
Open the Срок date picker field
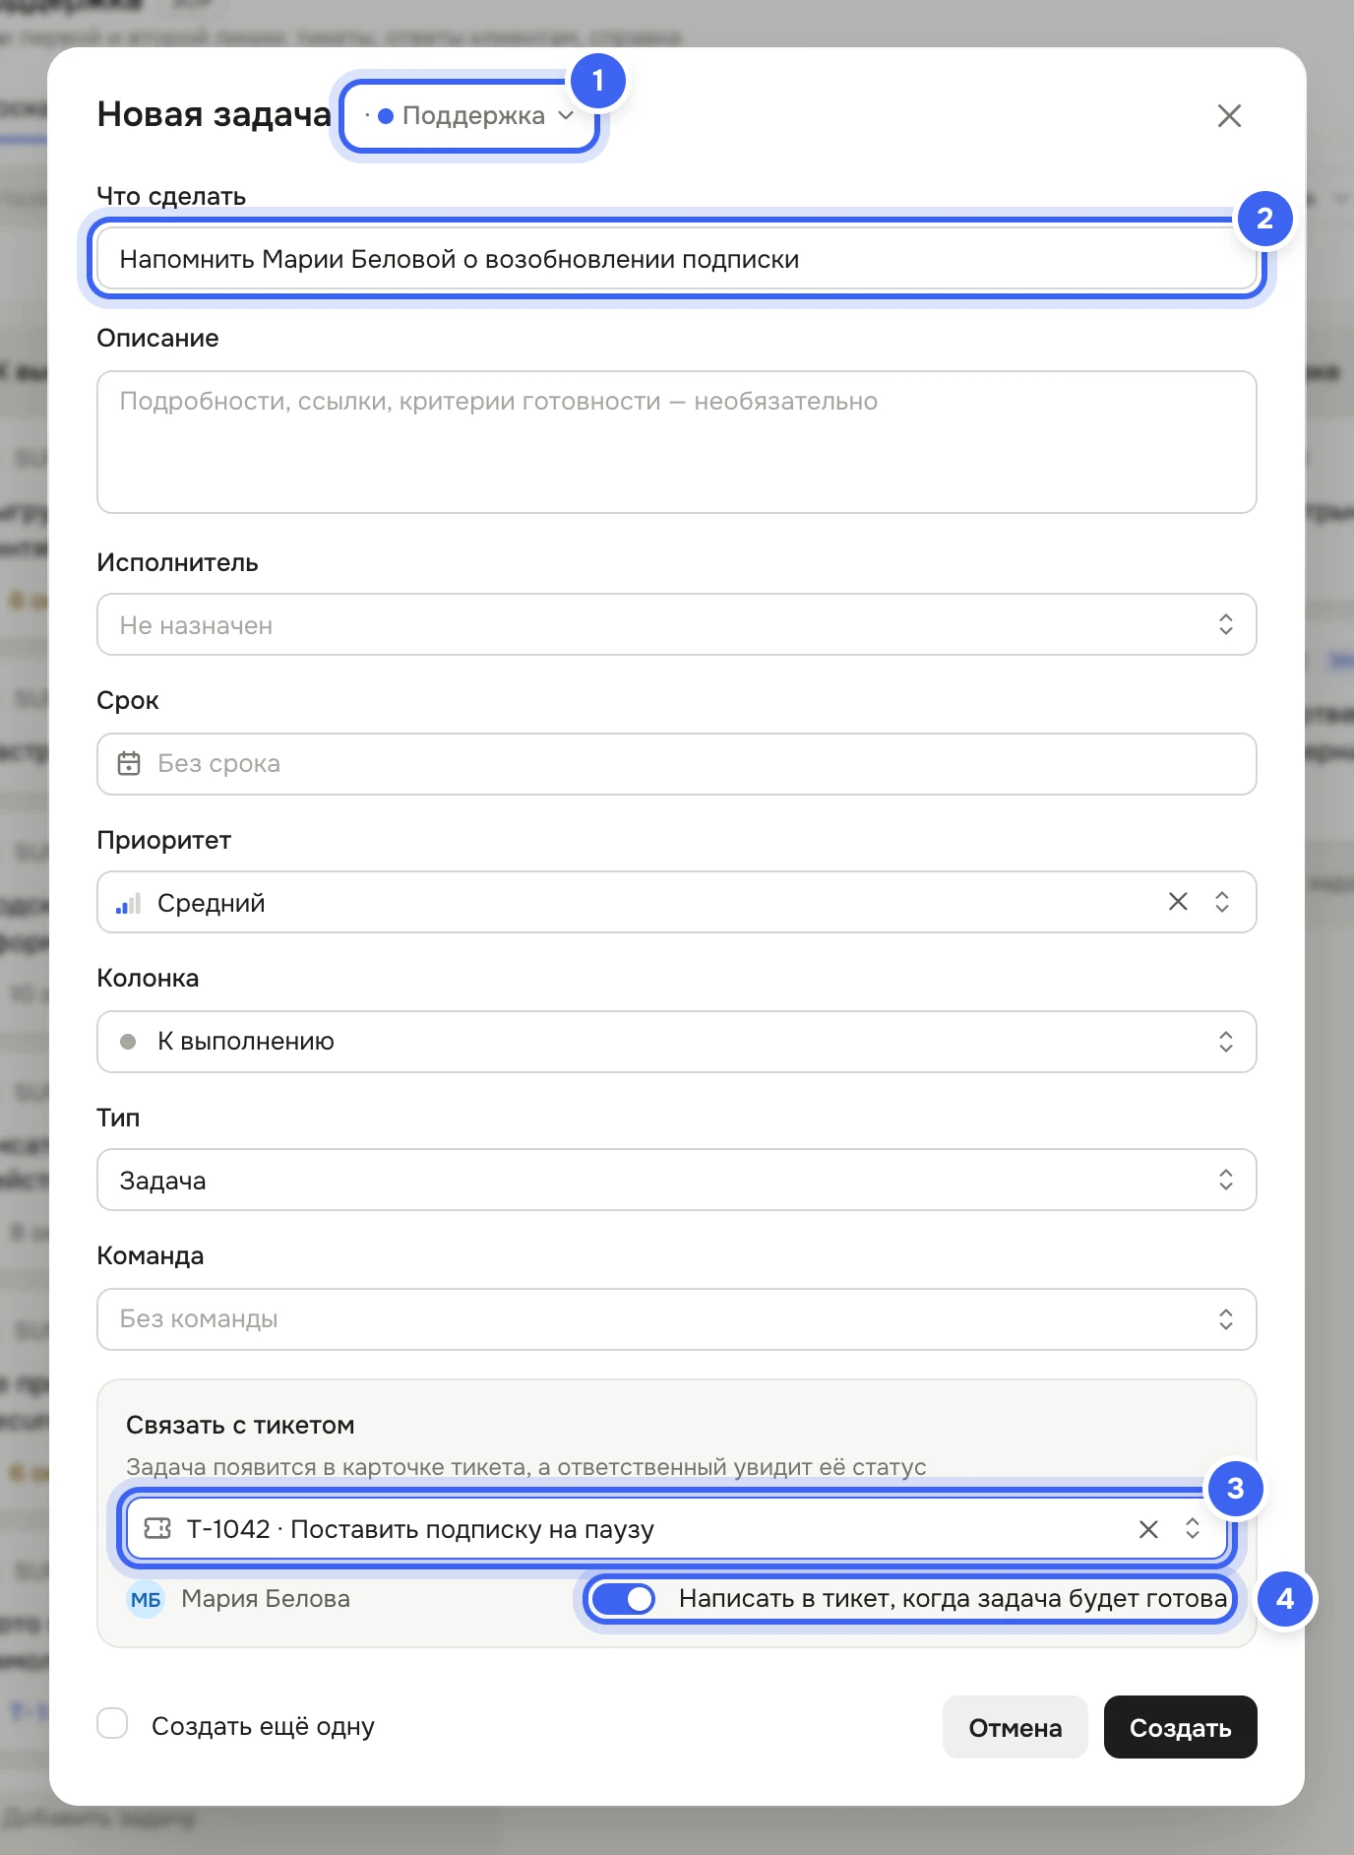(677, 764)
